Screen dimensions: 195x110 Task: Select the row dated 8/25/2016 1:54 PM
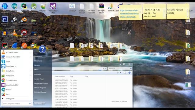(x=80, y=88)
